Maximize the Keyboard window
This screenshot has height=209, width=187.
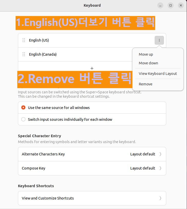[x=171, y=5]
